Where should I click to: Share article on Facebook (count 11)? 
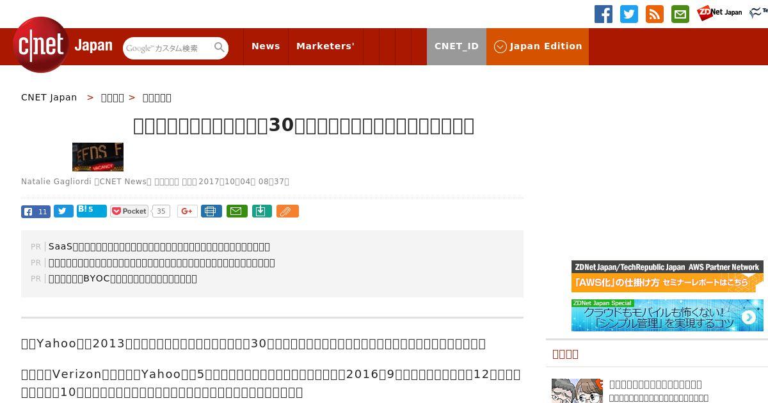(x=36, y=212)
